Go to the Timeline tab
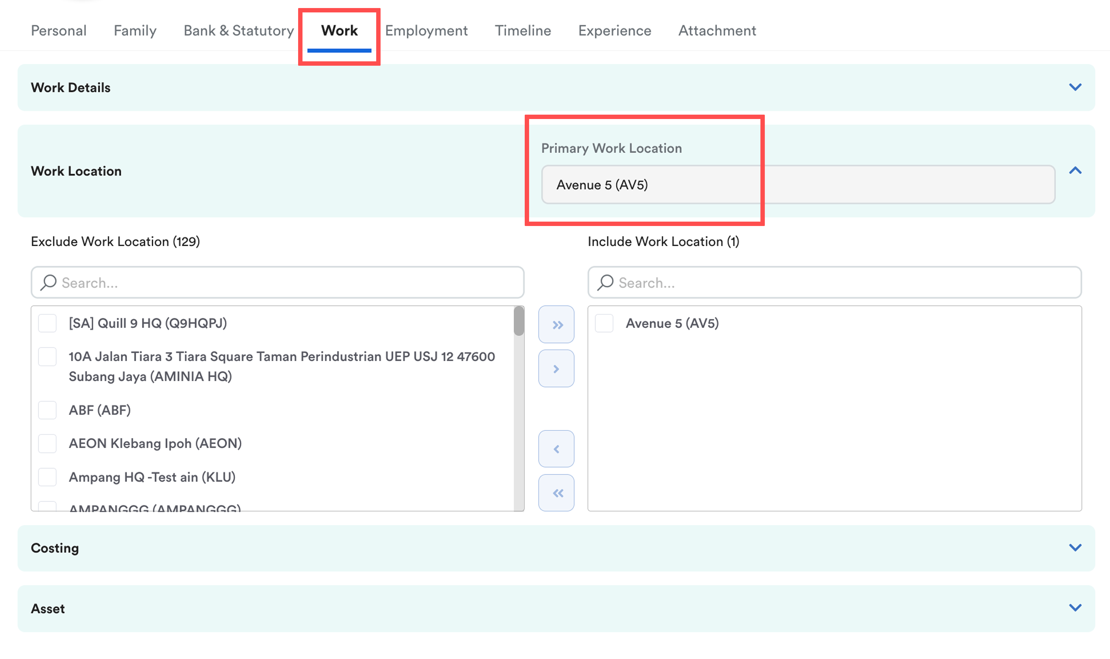 [523, 31]
